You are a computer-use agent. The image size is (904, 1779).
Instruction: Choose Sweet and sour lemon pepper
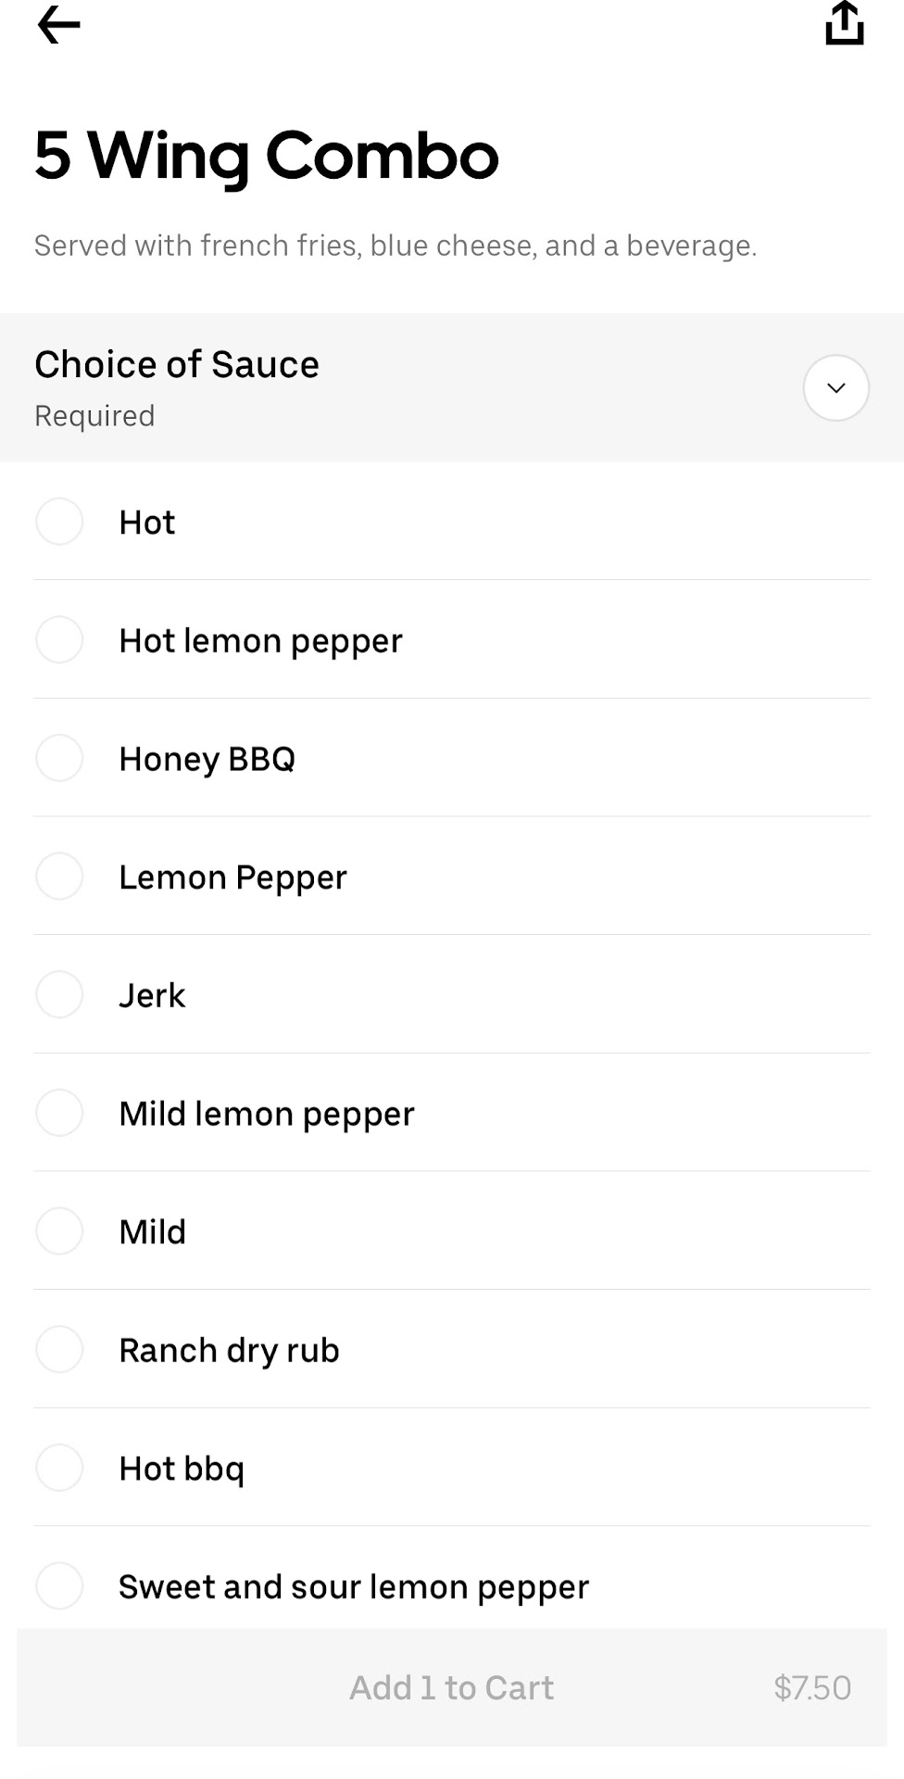click(x=59, y=1585)
